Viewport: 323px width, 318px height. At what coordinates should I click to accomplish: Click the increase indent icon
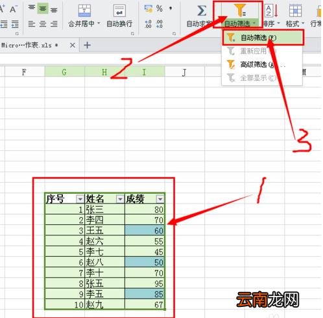tap(15, 24)
